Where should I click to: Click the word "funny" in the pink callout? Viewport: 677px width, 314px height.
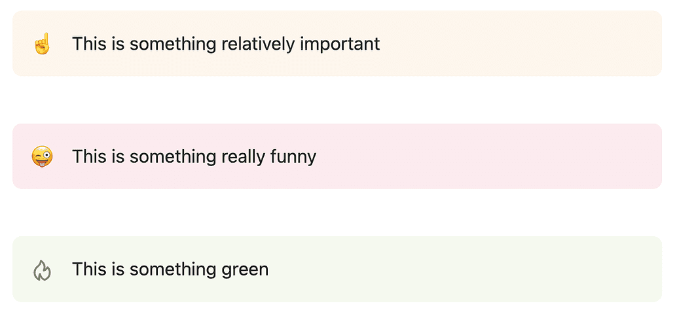pyautogui.click(x=292, y=158)
